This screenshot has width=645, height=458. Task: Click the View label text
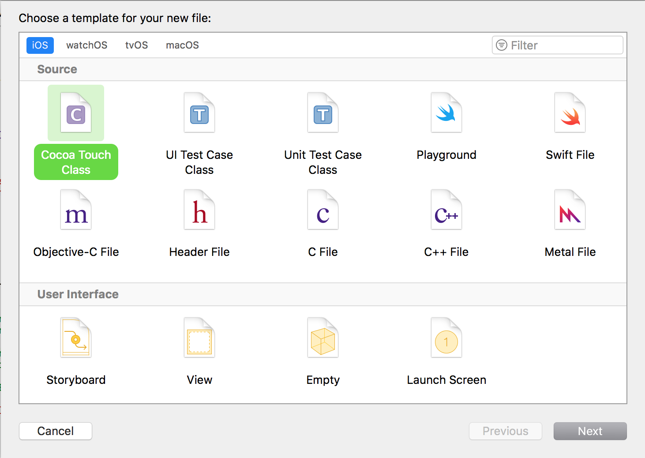(199, 380)
